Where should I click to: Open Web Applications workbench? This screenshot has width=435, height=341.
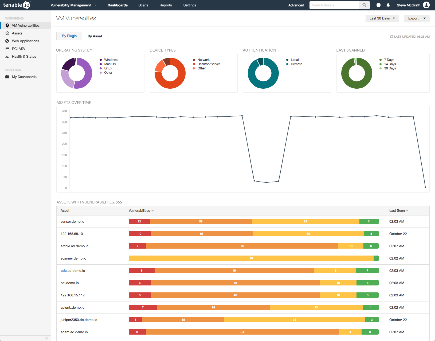coord(25,41)
